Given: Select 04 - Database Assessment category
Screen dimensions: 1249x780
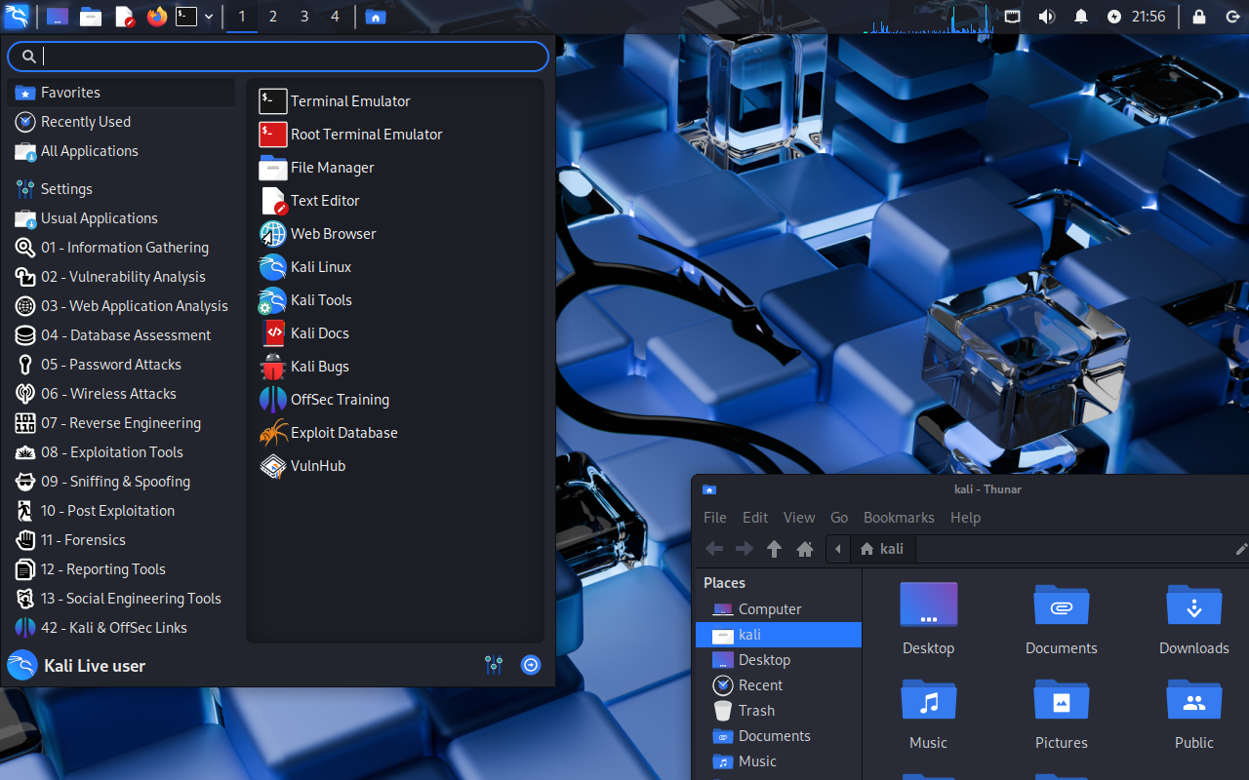Looking at the screenshot, I should (121, 335).
